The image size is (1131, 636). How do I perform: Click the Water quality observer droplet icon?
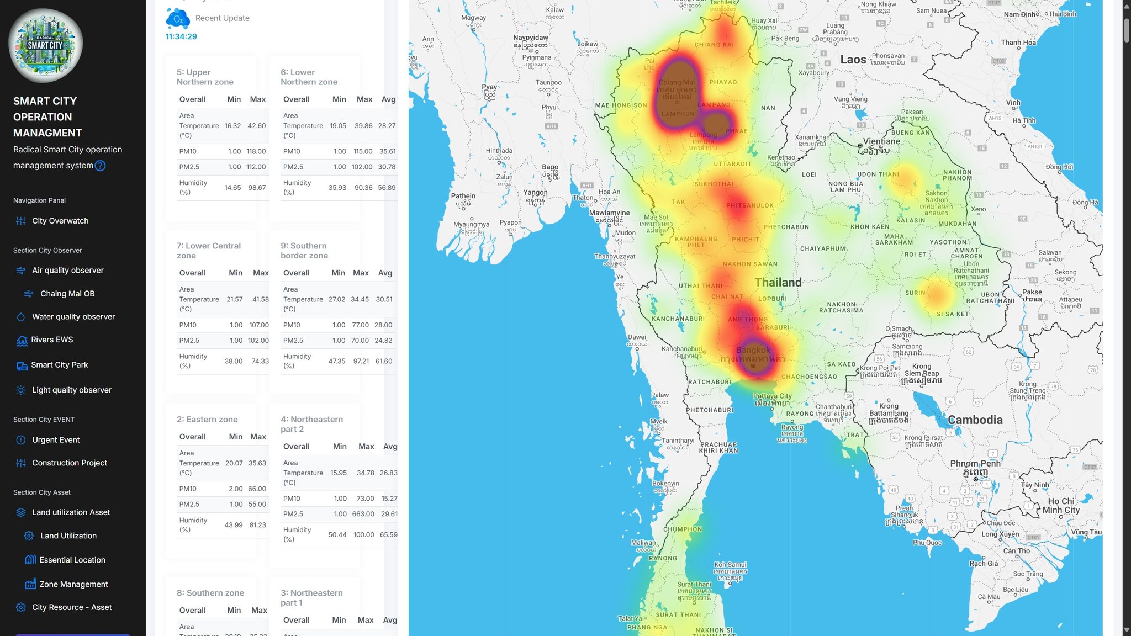click(21, 317)
